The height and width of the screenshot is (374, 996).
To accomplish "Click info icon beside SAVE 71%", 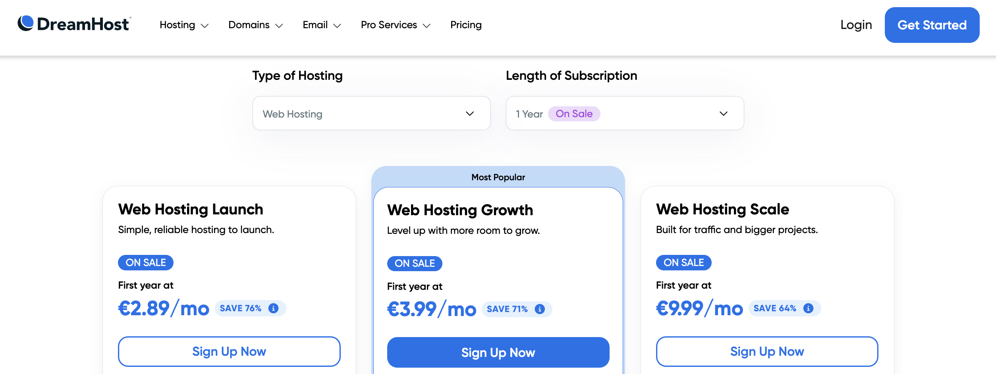I will click(540, 309).
